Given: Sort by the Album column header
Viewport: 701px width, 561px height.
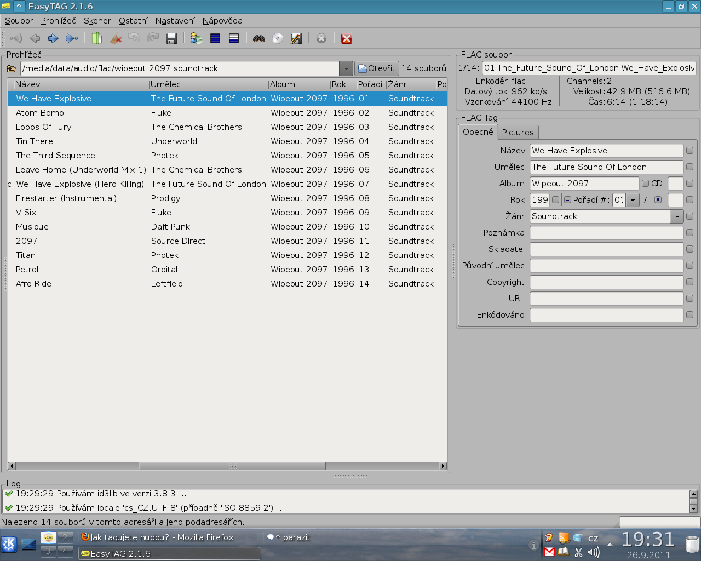Looking at the screenshot, I should [299, 84].
